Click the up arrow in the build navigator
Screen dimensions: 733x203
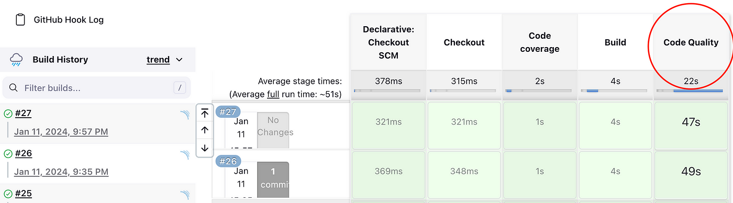(x=205, y=130)
